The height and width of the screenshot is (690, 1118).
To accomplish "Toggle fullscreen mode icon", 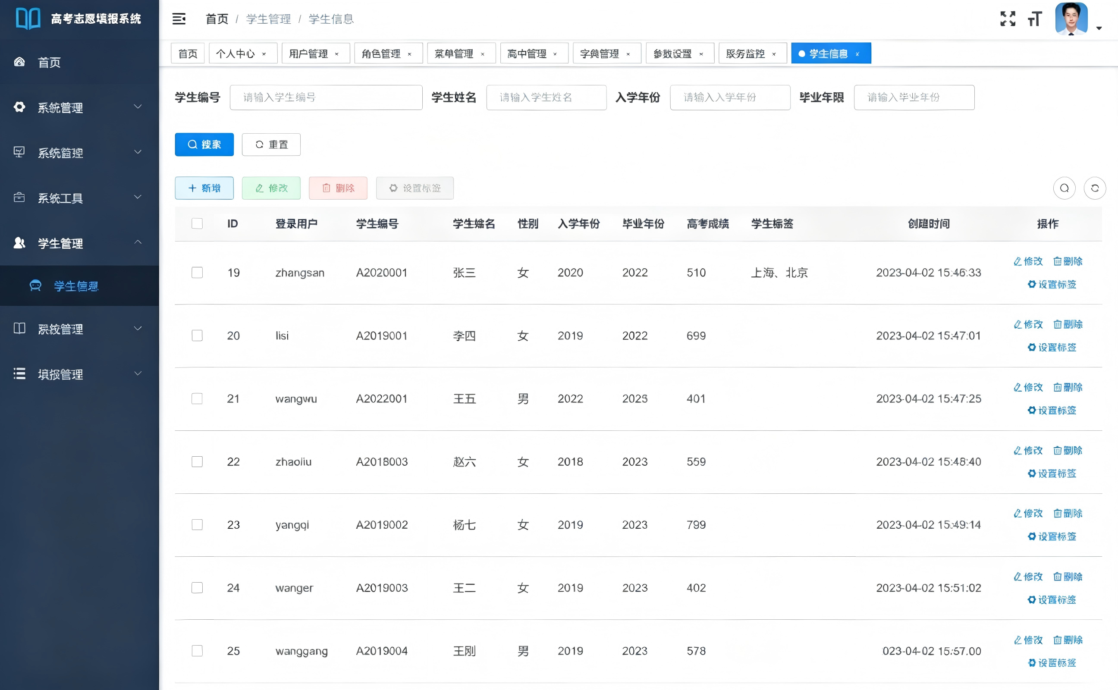I will tap(1008, 19).
